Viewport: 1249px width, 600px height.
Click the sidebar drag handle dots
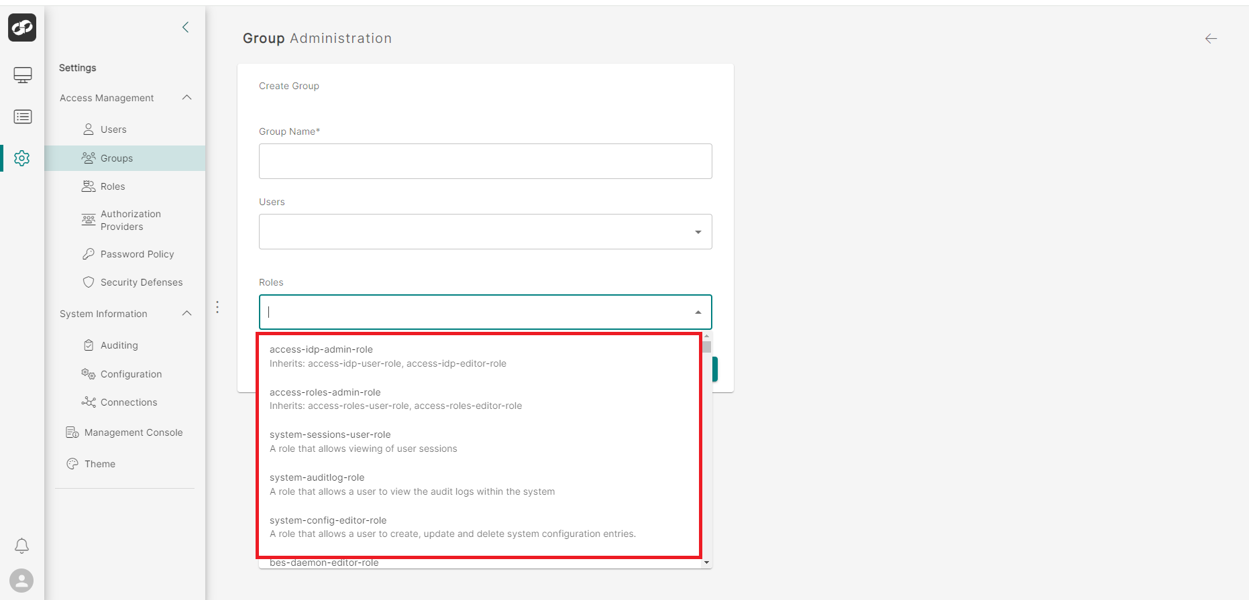point(217,307)
